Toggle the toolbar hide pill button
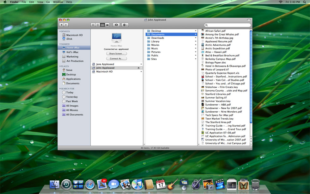Viewport: 310px width, 194px height. coord(249,20)
